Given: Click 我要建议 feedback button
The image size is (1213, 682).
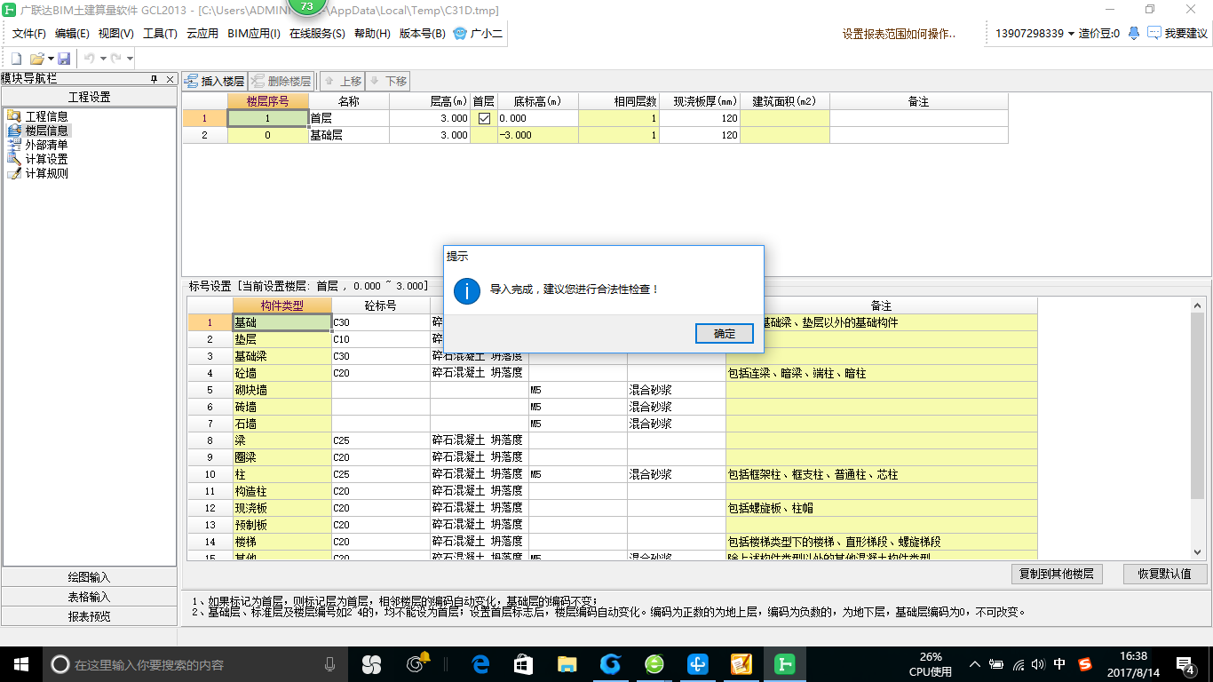Looking at the screenshot, I should point(1177,34).
